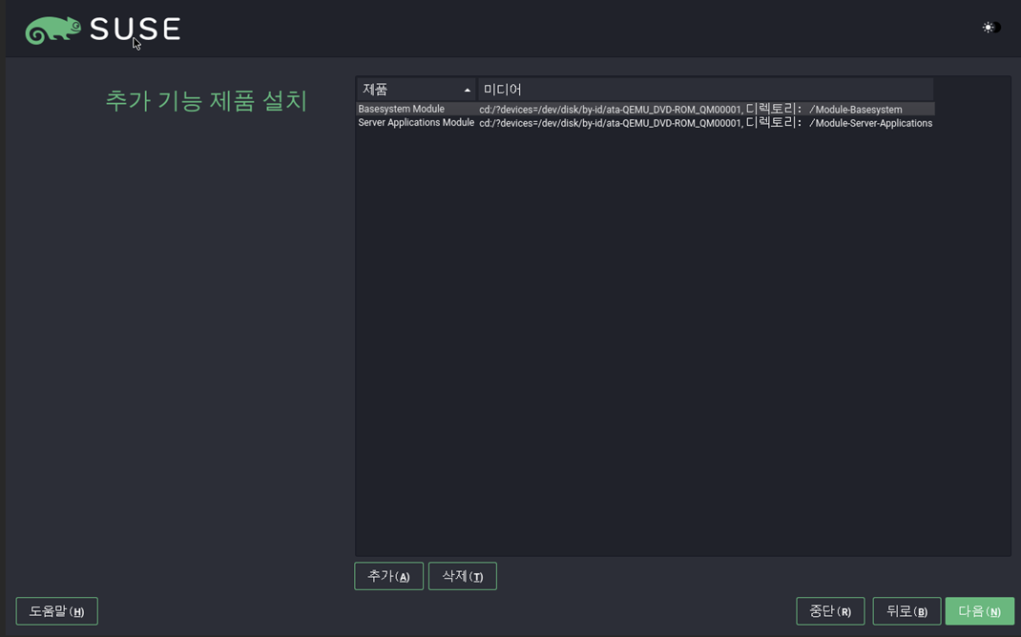1021x637 pixels.
Task: Go back using the 뒤로 button
Action: click(x=906, y=610)
